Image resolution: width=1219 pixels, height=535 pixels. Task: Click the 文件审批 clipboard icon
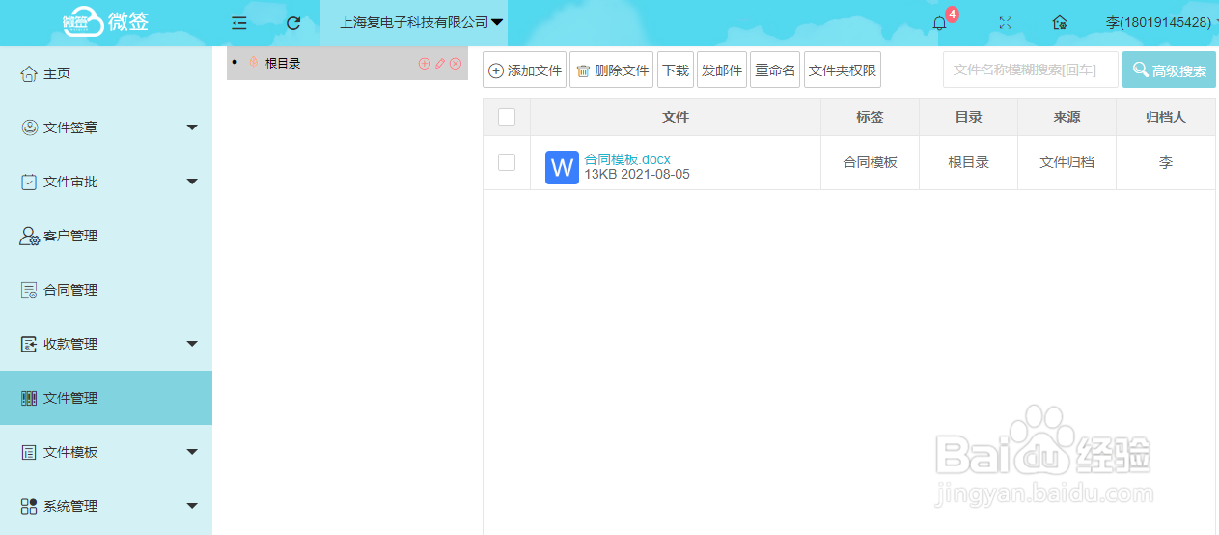pos(29,182)
